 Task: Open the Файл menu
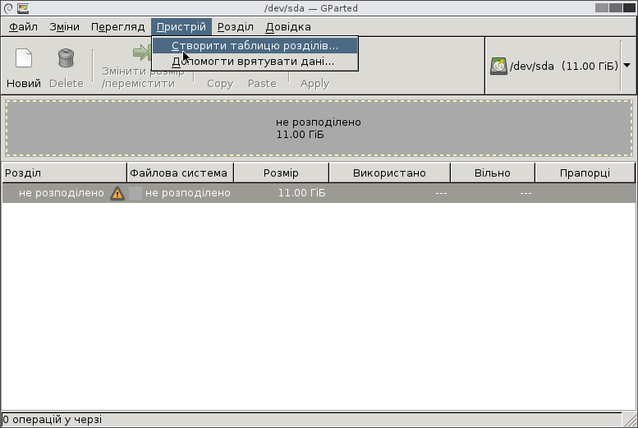coord(23,27)
